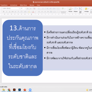92x92 pixels.
Task: Switch to the Animations tab
Action: [x=14, y=5]
